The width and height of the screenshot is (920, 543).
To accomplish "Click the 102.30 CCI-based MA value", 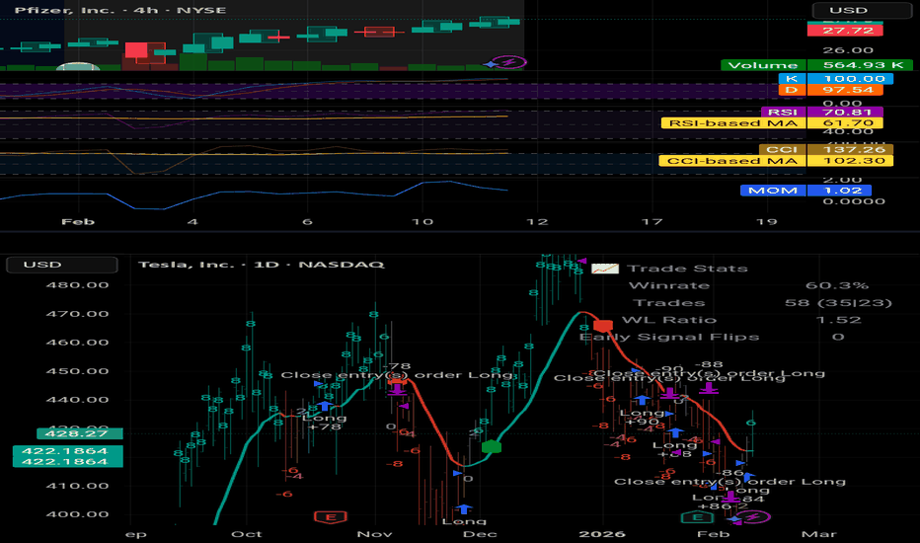I will 850,161.
